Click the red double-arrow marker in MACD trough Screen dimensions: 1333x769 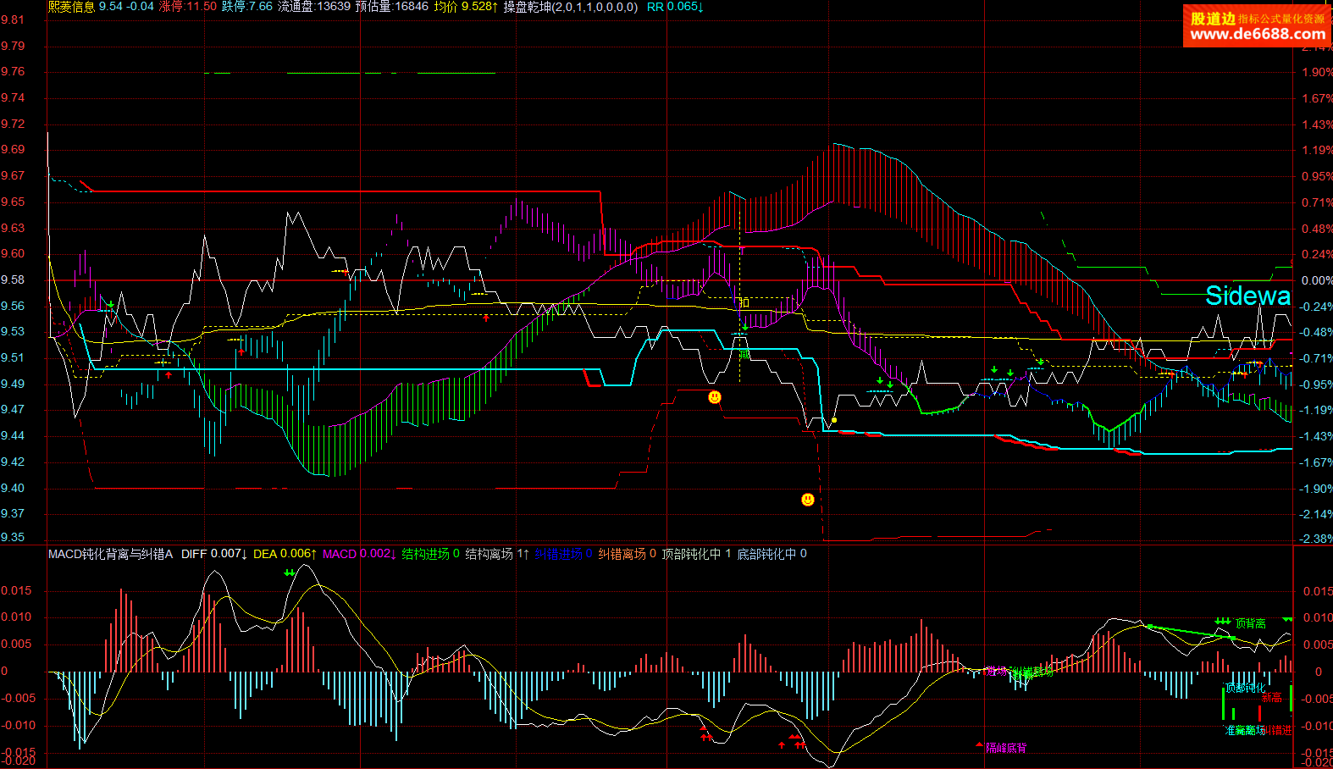pyautogui.click(x=705, y=737)
